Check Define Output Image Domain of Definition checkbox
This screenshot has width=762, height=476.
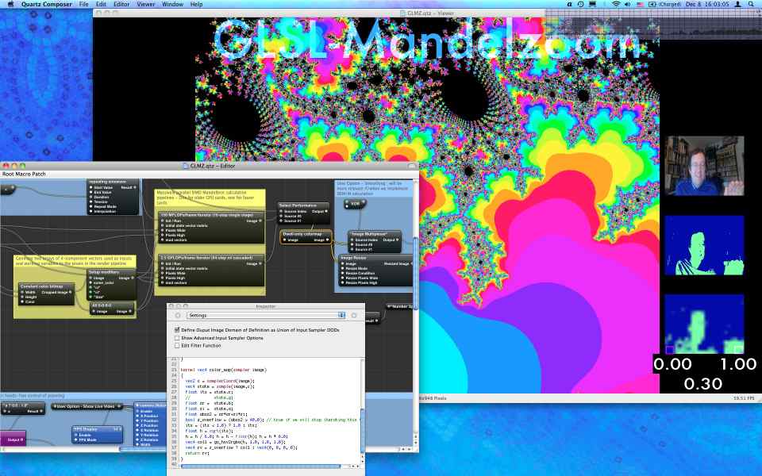click(x=177, y=330)
